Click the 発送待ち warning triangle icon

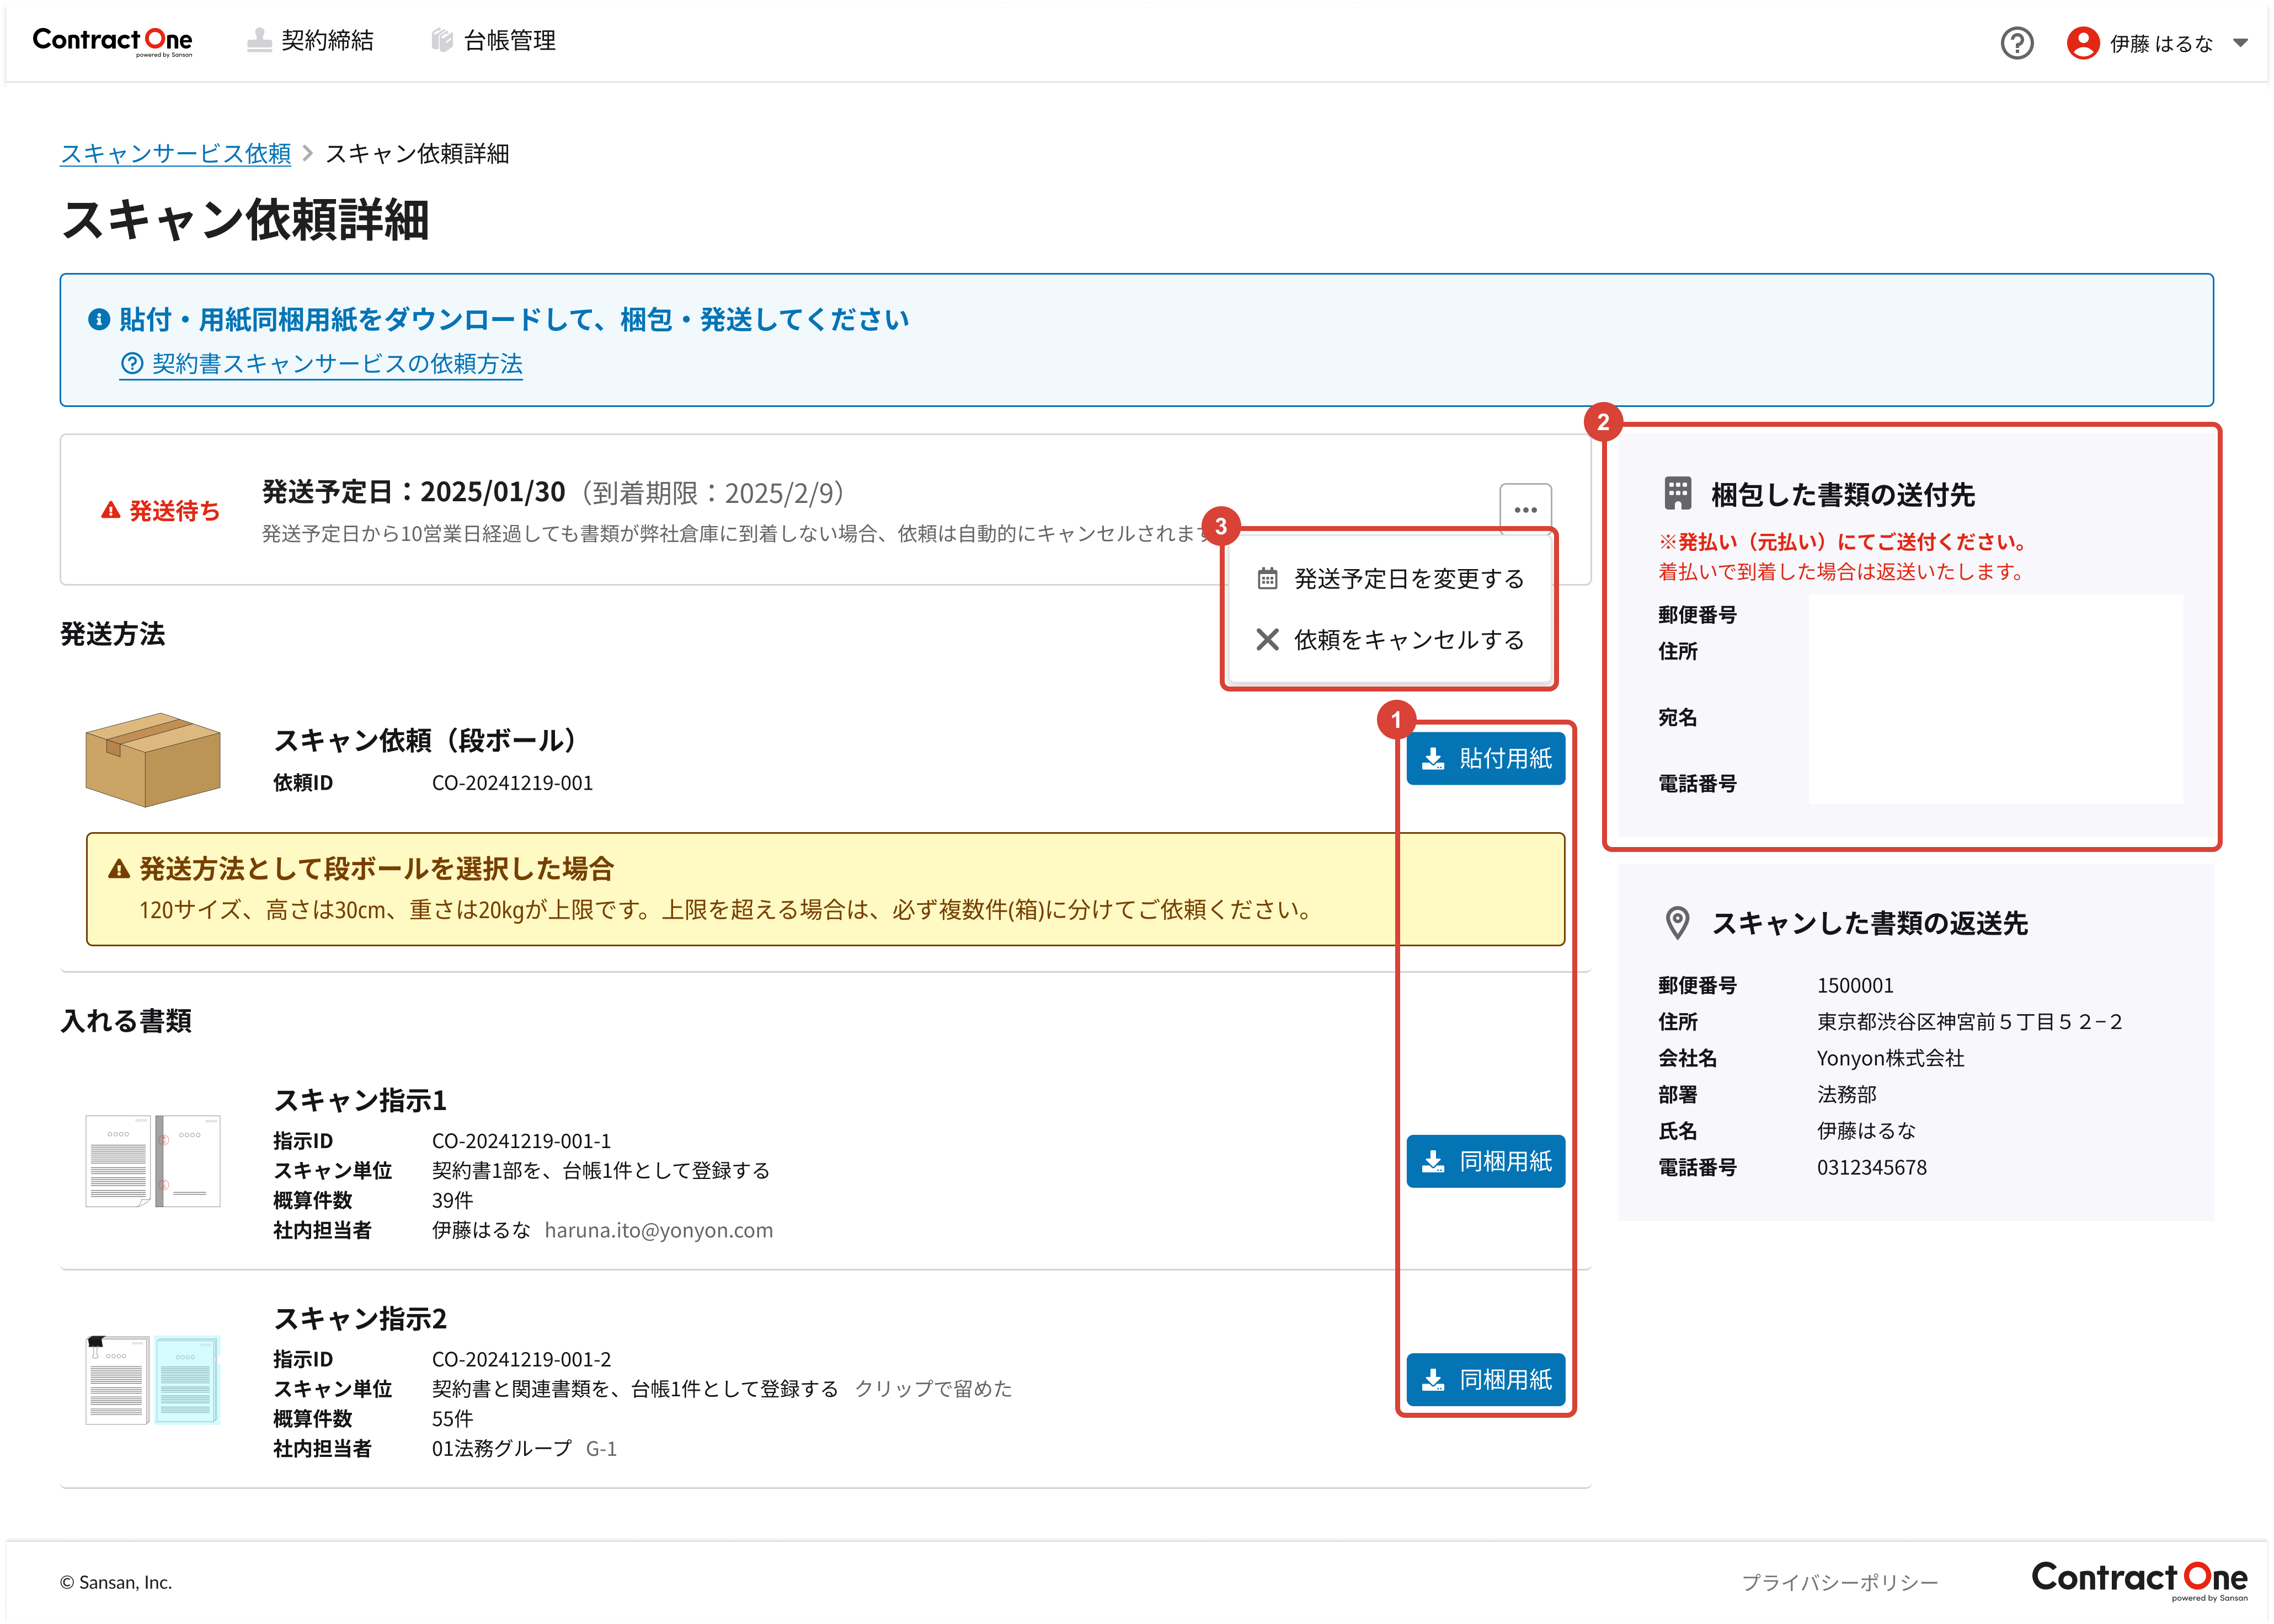pyautogui.click(x=110, y=510)
